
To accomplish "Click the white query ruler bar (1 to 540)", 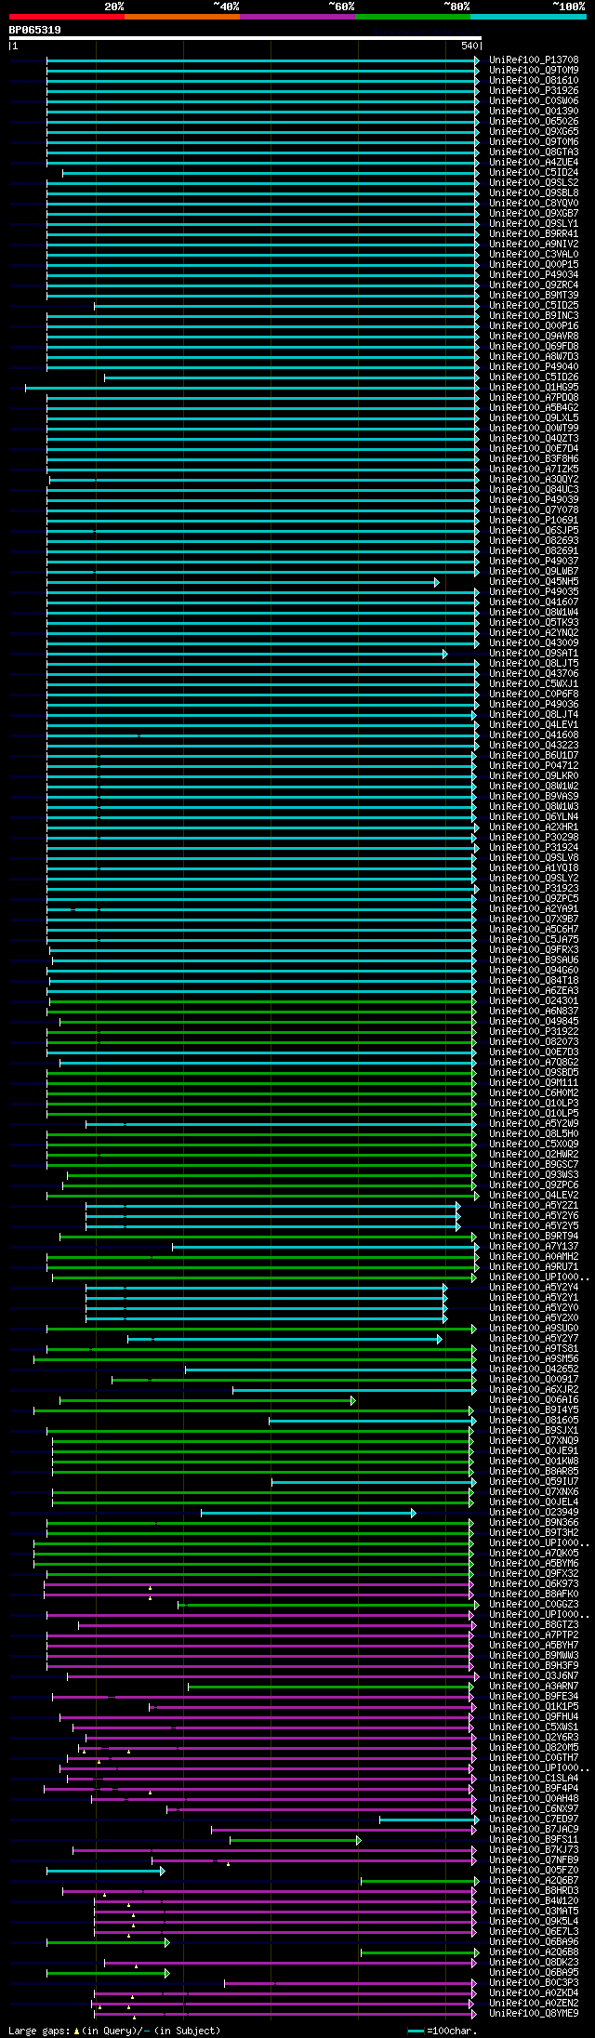I will pyautogui.click(x=245, y=38).
